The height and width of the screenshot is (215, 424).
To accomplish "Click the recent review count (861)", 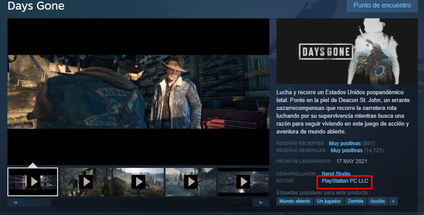I will 369,143.
